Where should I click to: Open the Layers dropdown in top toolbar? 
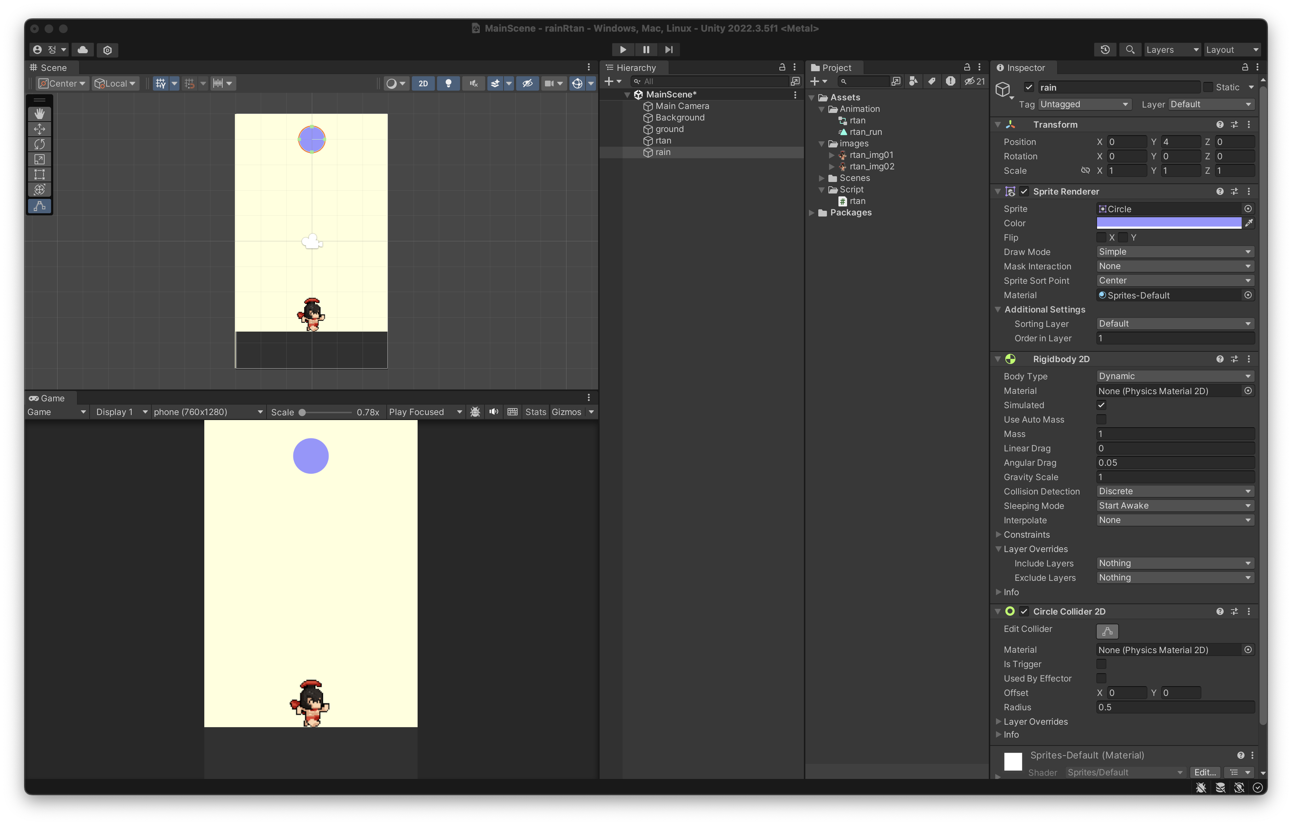[1172, 50]
